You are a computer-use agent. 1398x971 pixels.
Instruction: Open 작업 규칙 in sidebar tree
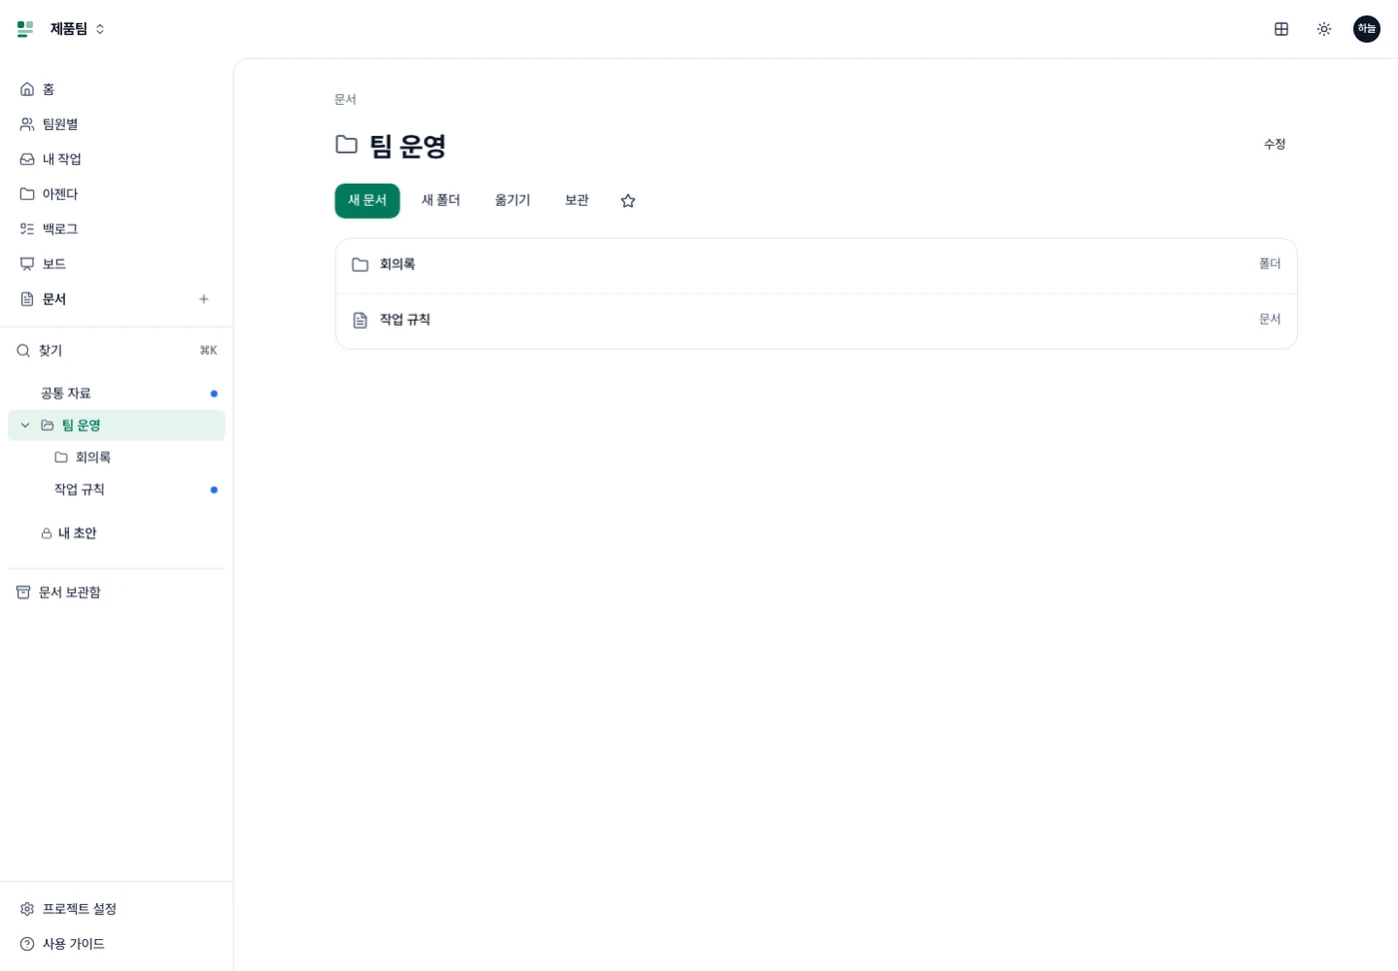point(116,489)
